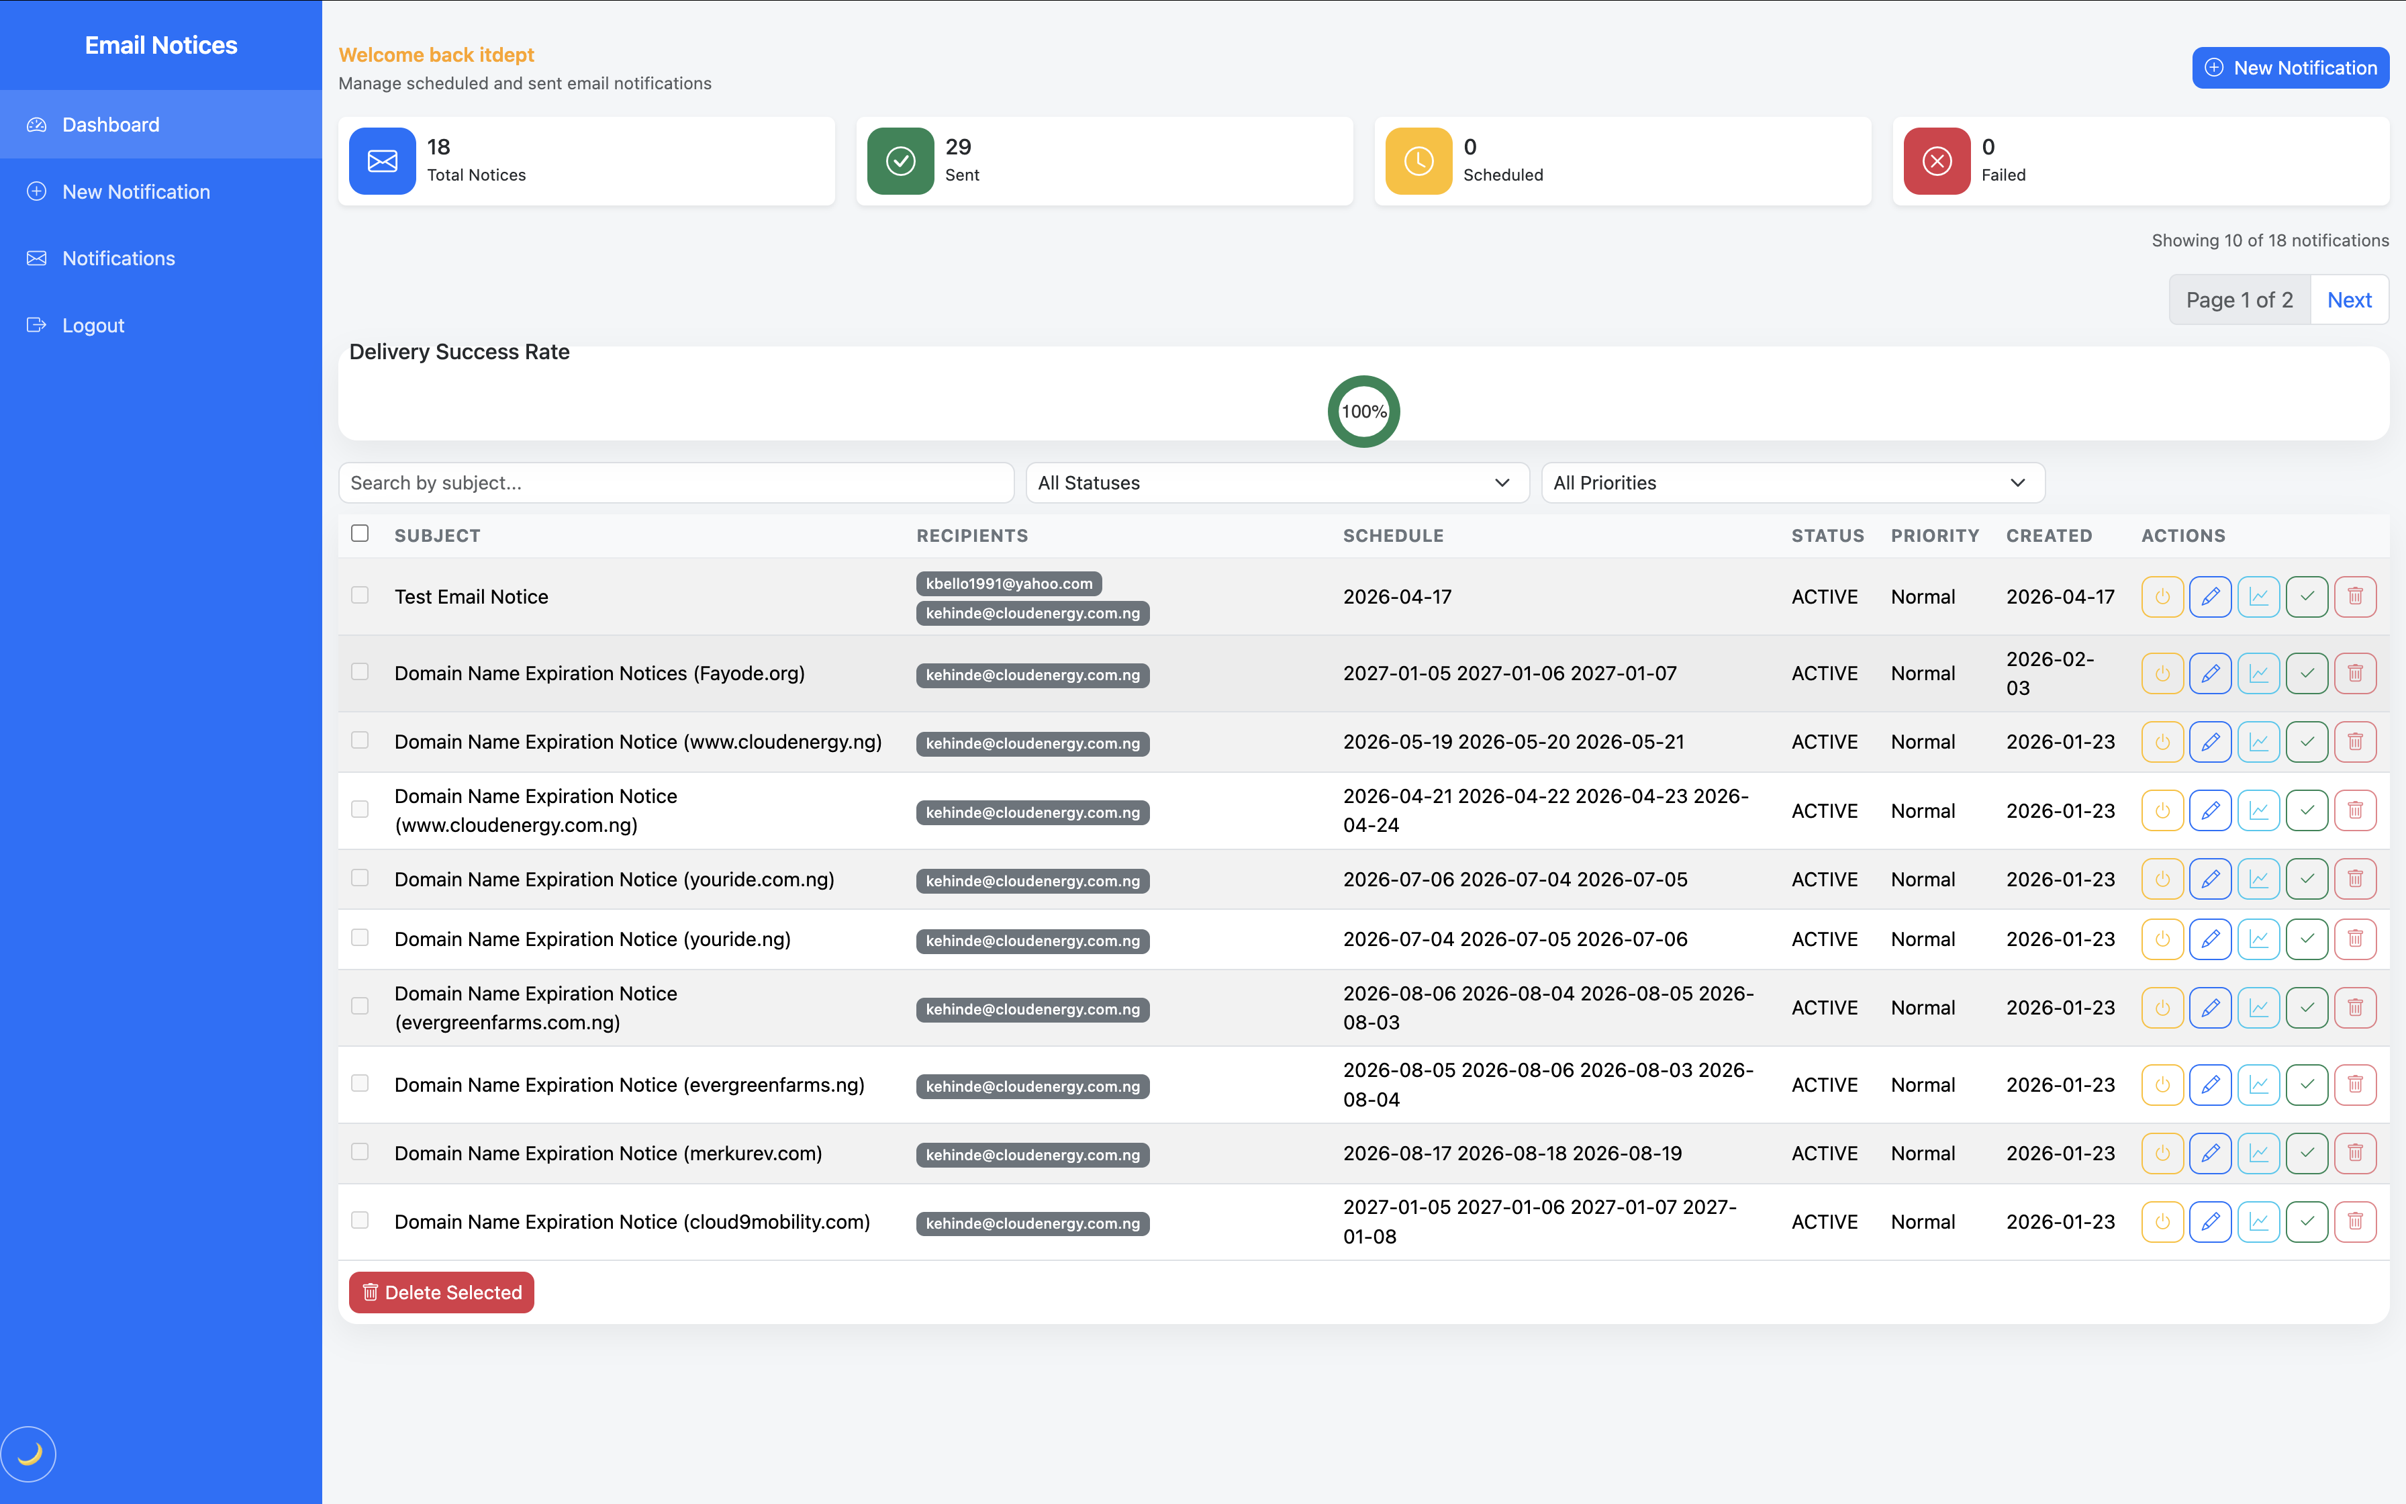
Task: Select checkbox for merkurev.com notice
Action: point(360,1152)
